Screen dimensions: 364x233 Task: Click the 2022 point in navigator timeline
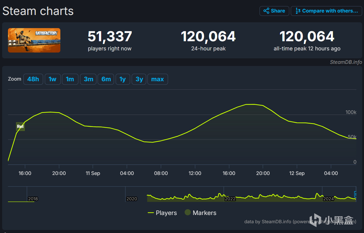[230, 199]
